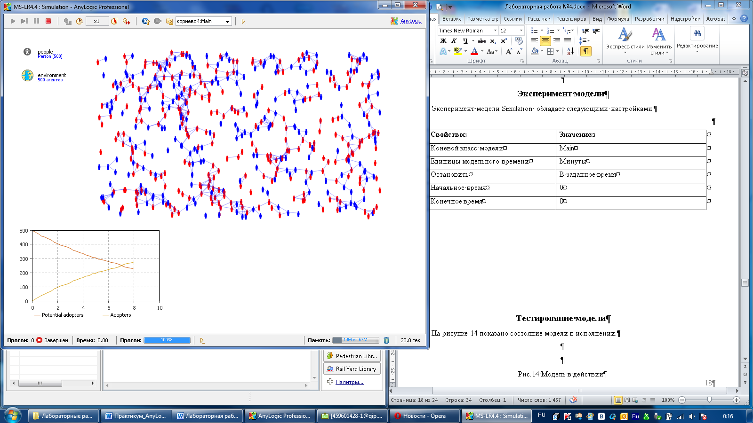The width and height of the screenshot is (753, 423).
Task: Open the Палитры... link
Action: (x=349, y=382)
